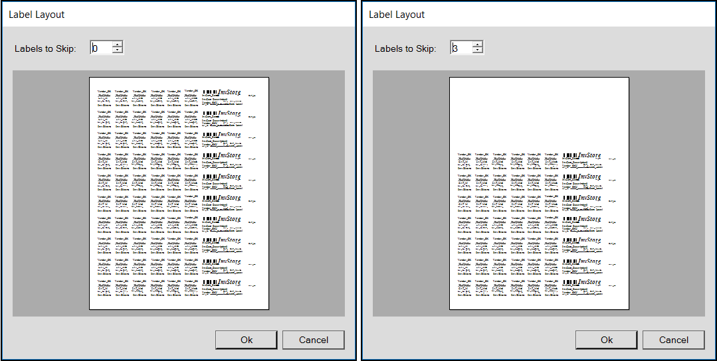Click Cancel in the right Label Layout dialog
This screenshot has height=361, width=717.
pos(674,340)
